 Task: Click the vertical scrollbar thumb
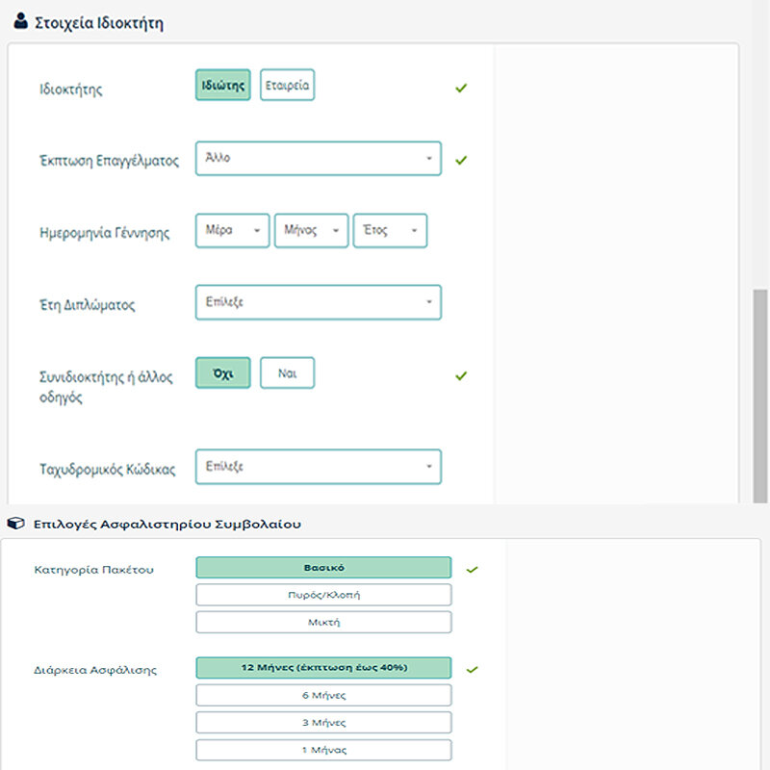760,395
